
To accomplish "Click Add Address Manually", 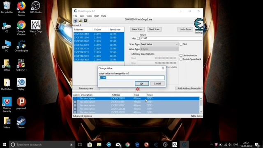I will point(189,88).
